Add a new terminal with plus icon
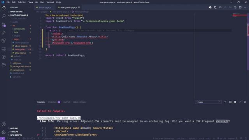The height and width of the screenshot is (140, 249). coord(225,102)
